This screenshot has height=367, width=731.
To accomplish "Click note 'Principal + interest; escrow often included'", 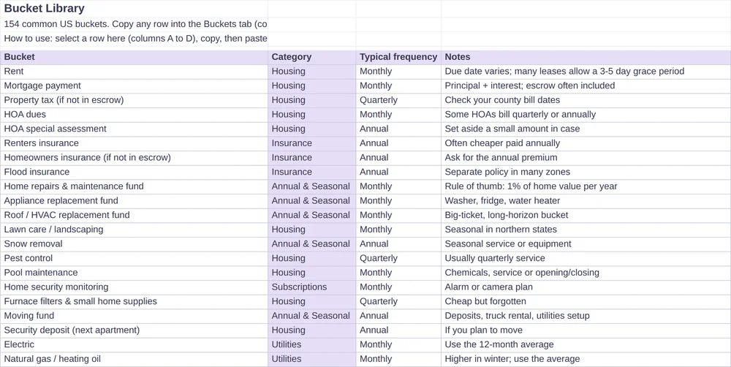I will [586, 86].
